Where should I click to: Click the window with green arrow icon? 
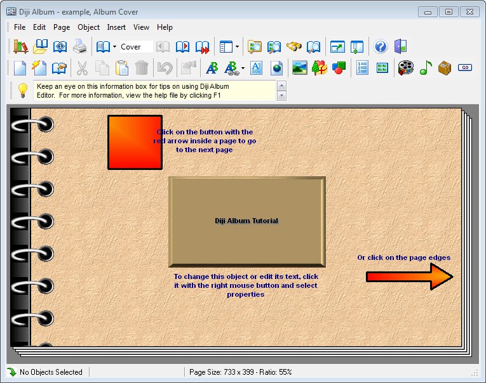coord(337,47)
